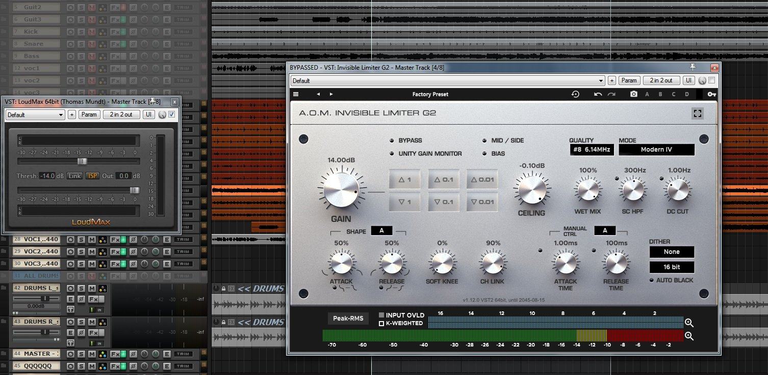
Task: Toggle UNITY GAIN MONITOR option
Action: pyautogui.click(x=392, y=154)
